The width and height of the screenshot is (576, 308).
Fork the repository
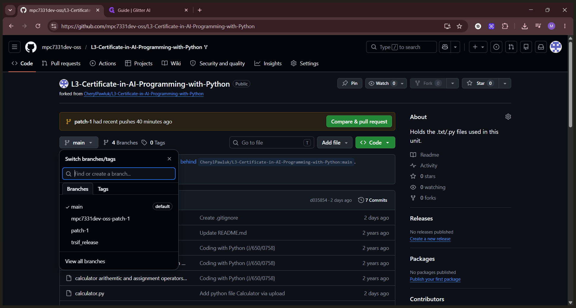pos(428,83)
